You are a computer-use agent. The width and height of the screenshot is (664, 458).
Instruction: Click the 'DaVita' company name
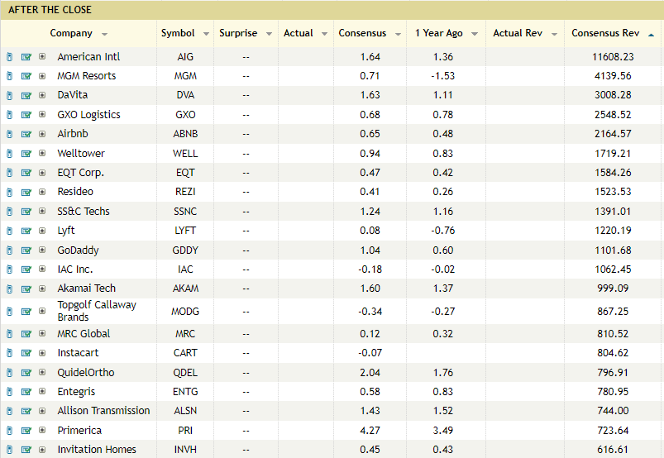(x=73, y=95)
